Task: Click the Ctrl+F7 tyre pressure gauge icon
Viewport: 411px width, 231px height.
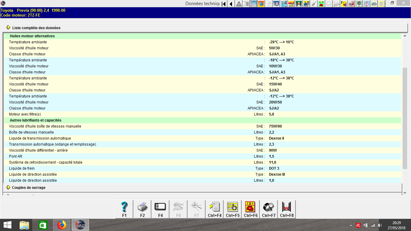Action: [269, 209]
